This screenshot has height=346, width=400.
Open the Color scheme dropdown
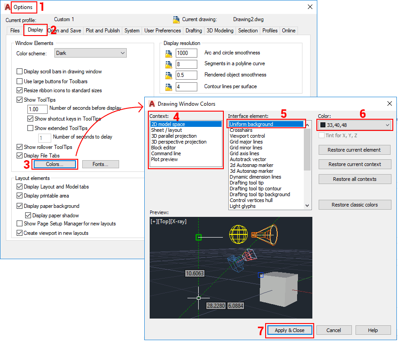point(90,53)
